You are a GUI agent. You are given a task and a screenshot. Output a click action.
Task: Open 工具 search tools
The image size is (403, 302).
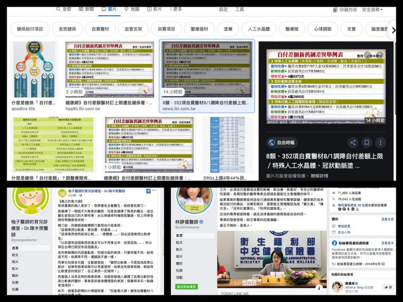tap(239, 9)
